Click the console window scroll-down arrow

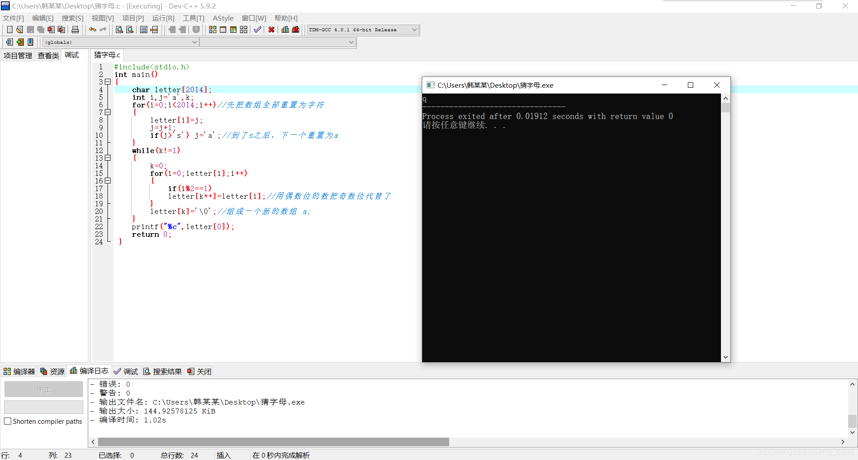(x=725, y=357)
